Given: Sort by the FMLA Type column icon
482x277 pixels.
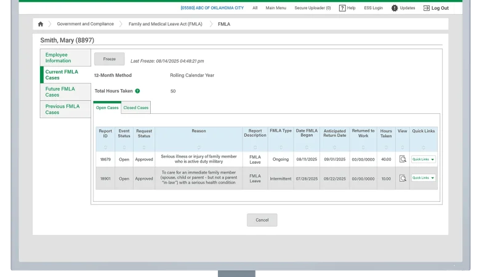Looking at the screenshot, I should point(281,147).
